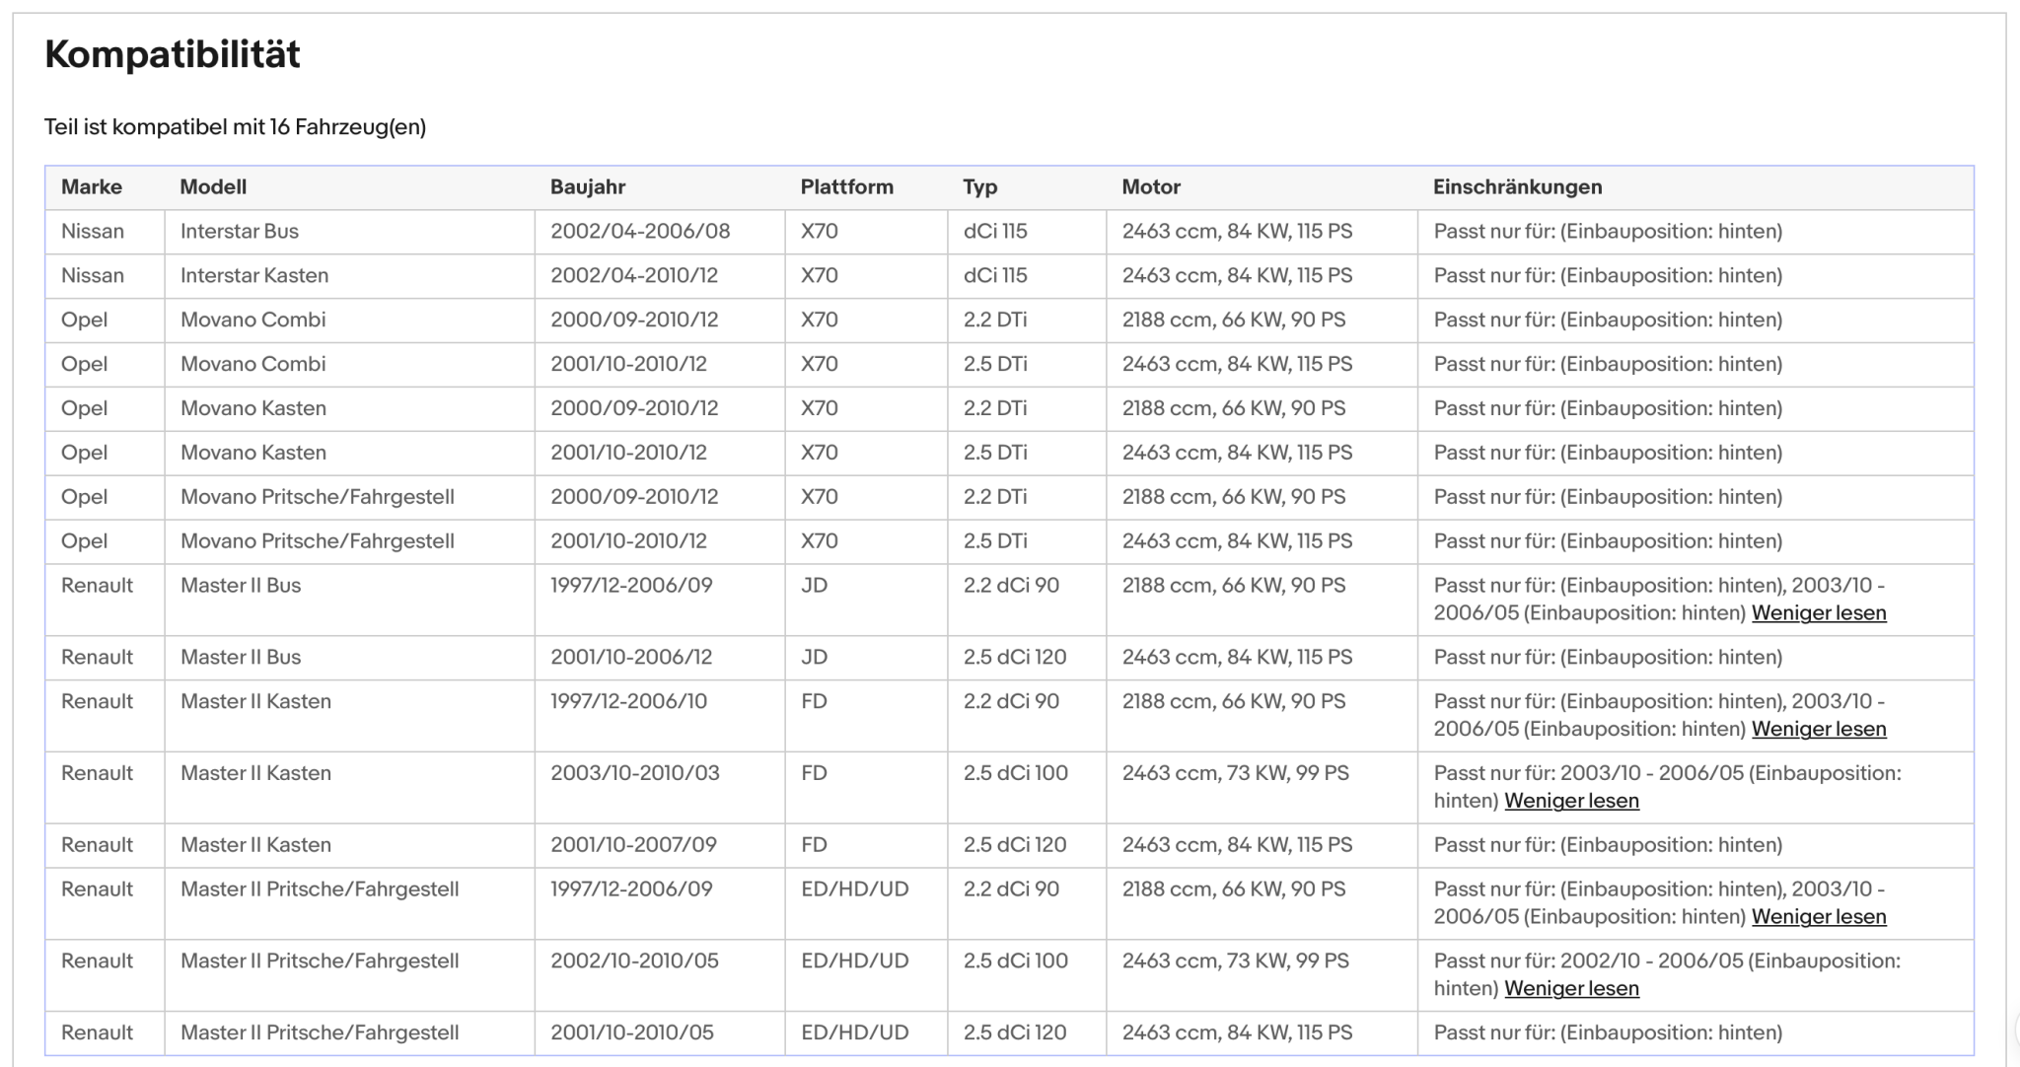Viewport: 2020px width, 1067px height.
Task: Click 'Master II Kasten' in the 2.5 dCi 120 row
Action: coord(255,846)
